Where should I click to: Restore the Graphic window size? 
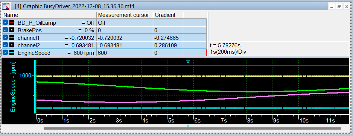pyautogui.click(x=339, y=7)
